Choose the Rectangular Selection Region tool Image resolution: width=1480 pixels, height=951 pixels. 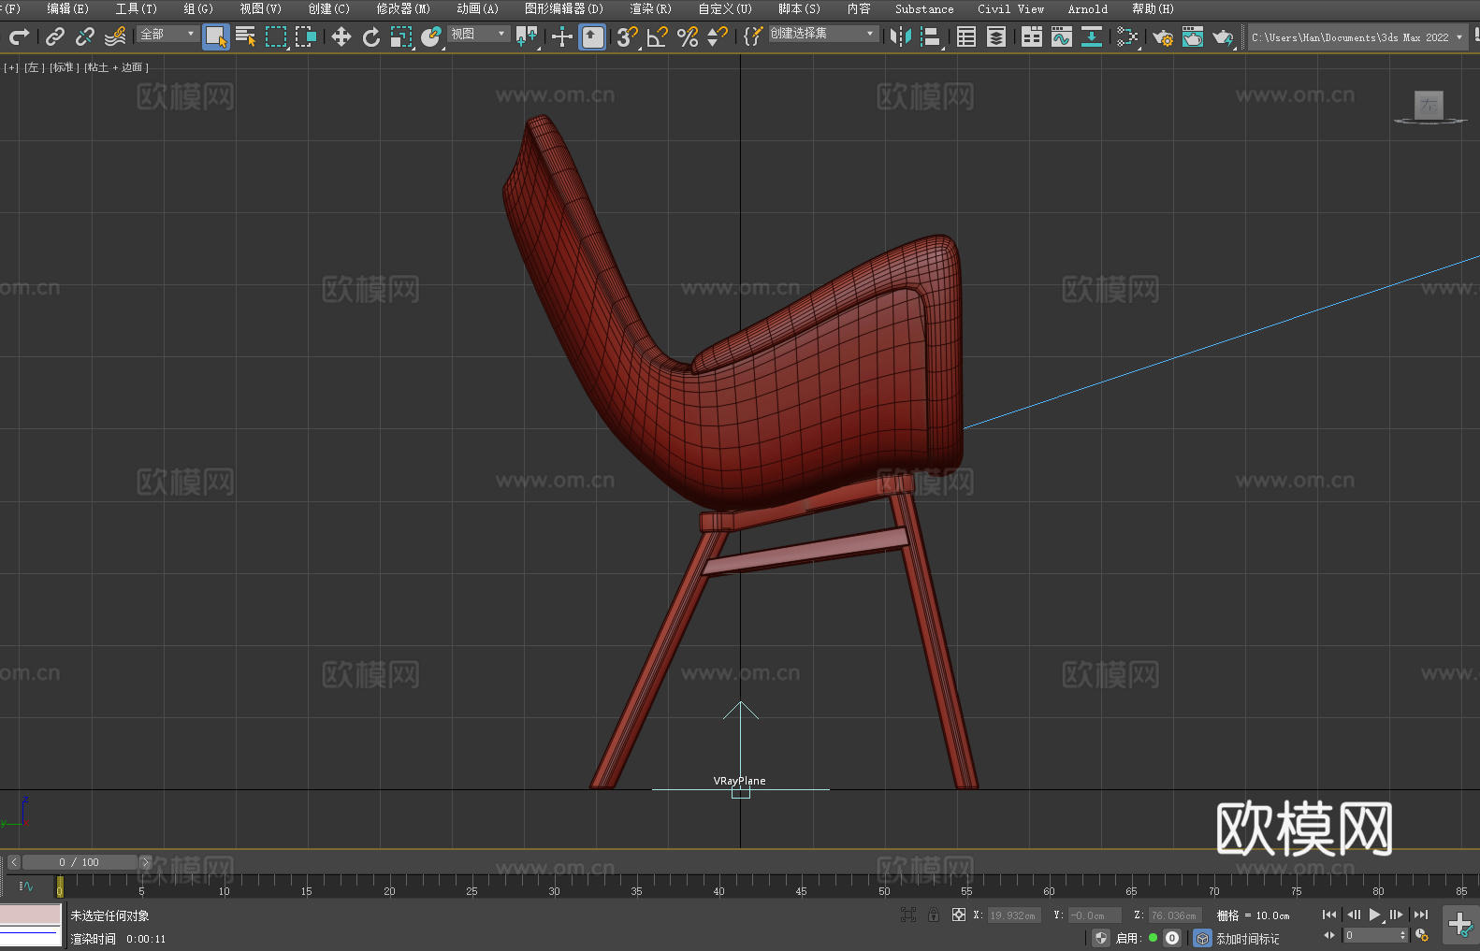coord(276,36)
